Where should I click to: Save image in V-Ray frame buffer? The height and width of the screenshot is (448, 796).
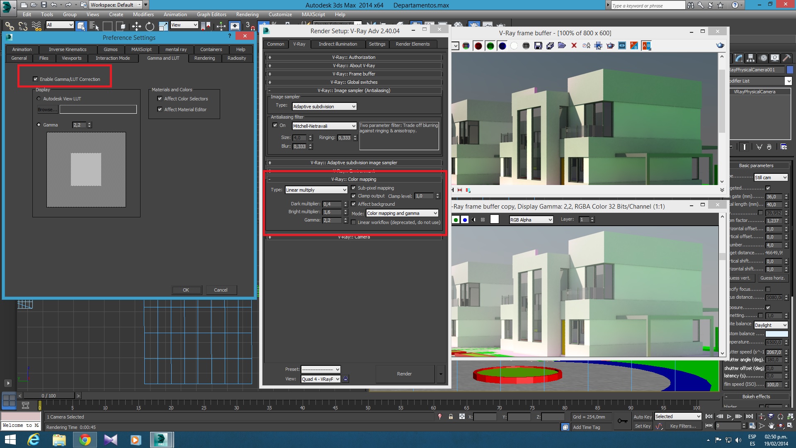[x=538, y=46]
